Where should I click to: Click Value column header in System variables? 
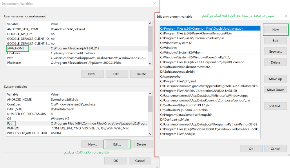(x=99, y=94)
